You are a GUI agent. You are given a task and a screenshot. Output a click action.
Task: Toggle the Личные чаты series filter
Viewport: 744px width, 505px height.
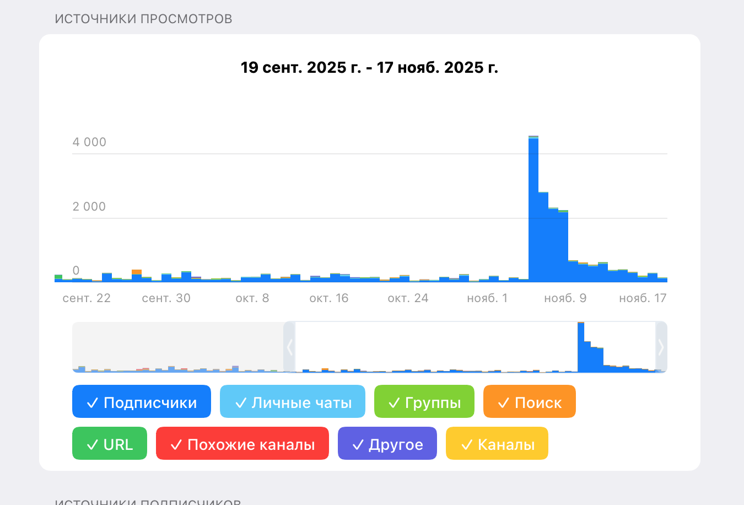293,402
